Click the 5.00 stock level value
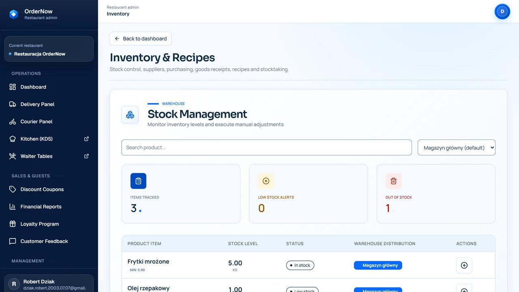 (235, 263)
